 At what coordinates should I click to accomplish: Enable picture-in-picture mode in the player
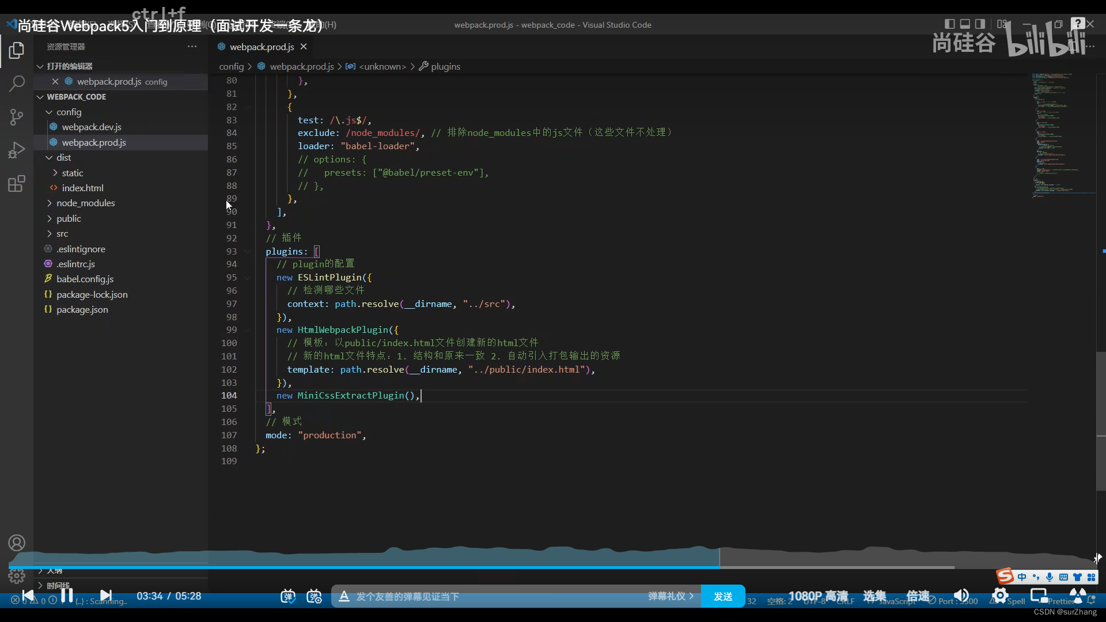(x=1039, y=596)
